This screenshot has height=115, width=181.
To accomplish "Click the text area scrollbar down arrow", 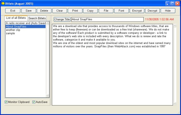I will coord(175,104).
